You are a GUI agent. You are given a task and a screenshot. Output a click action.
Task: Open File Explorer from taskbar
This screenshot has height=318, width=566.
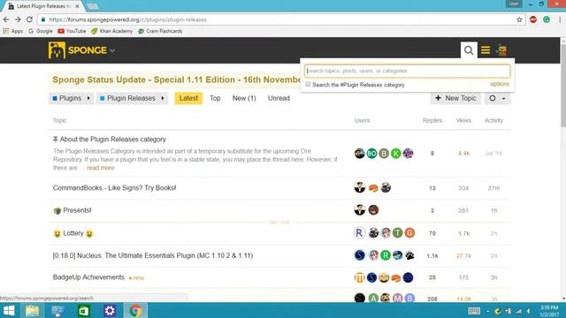pos(32,310)
